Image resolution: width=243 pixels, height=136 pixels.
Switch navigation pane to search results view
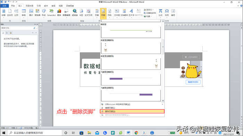[x=10, y=33]
